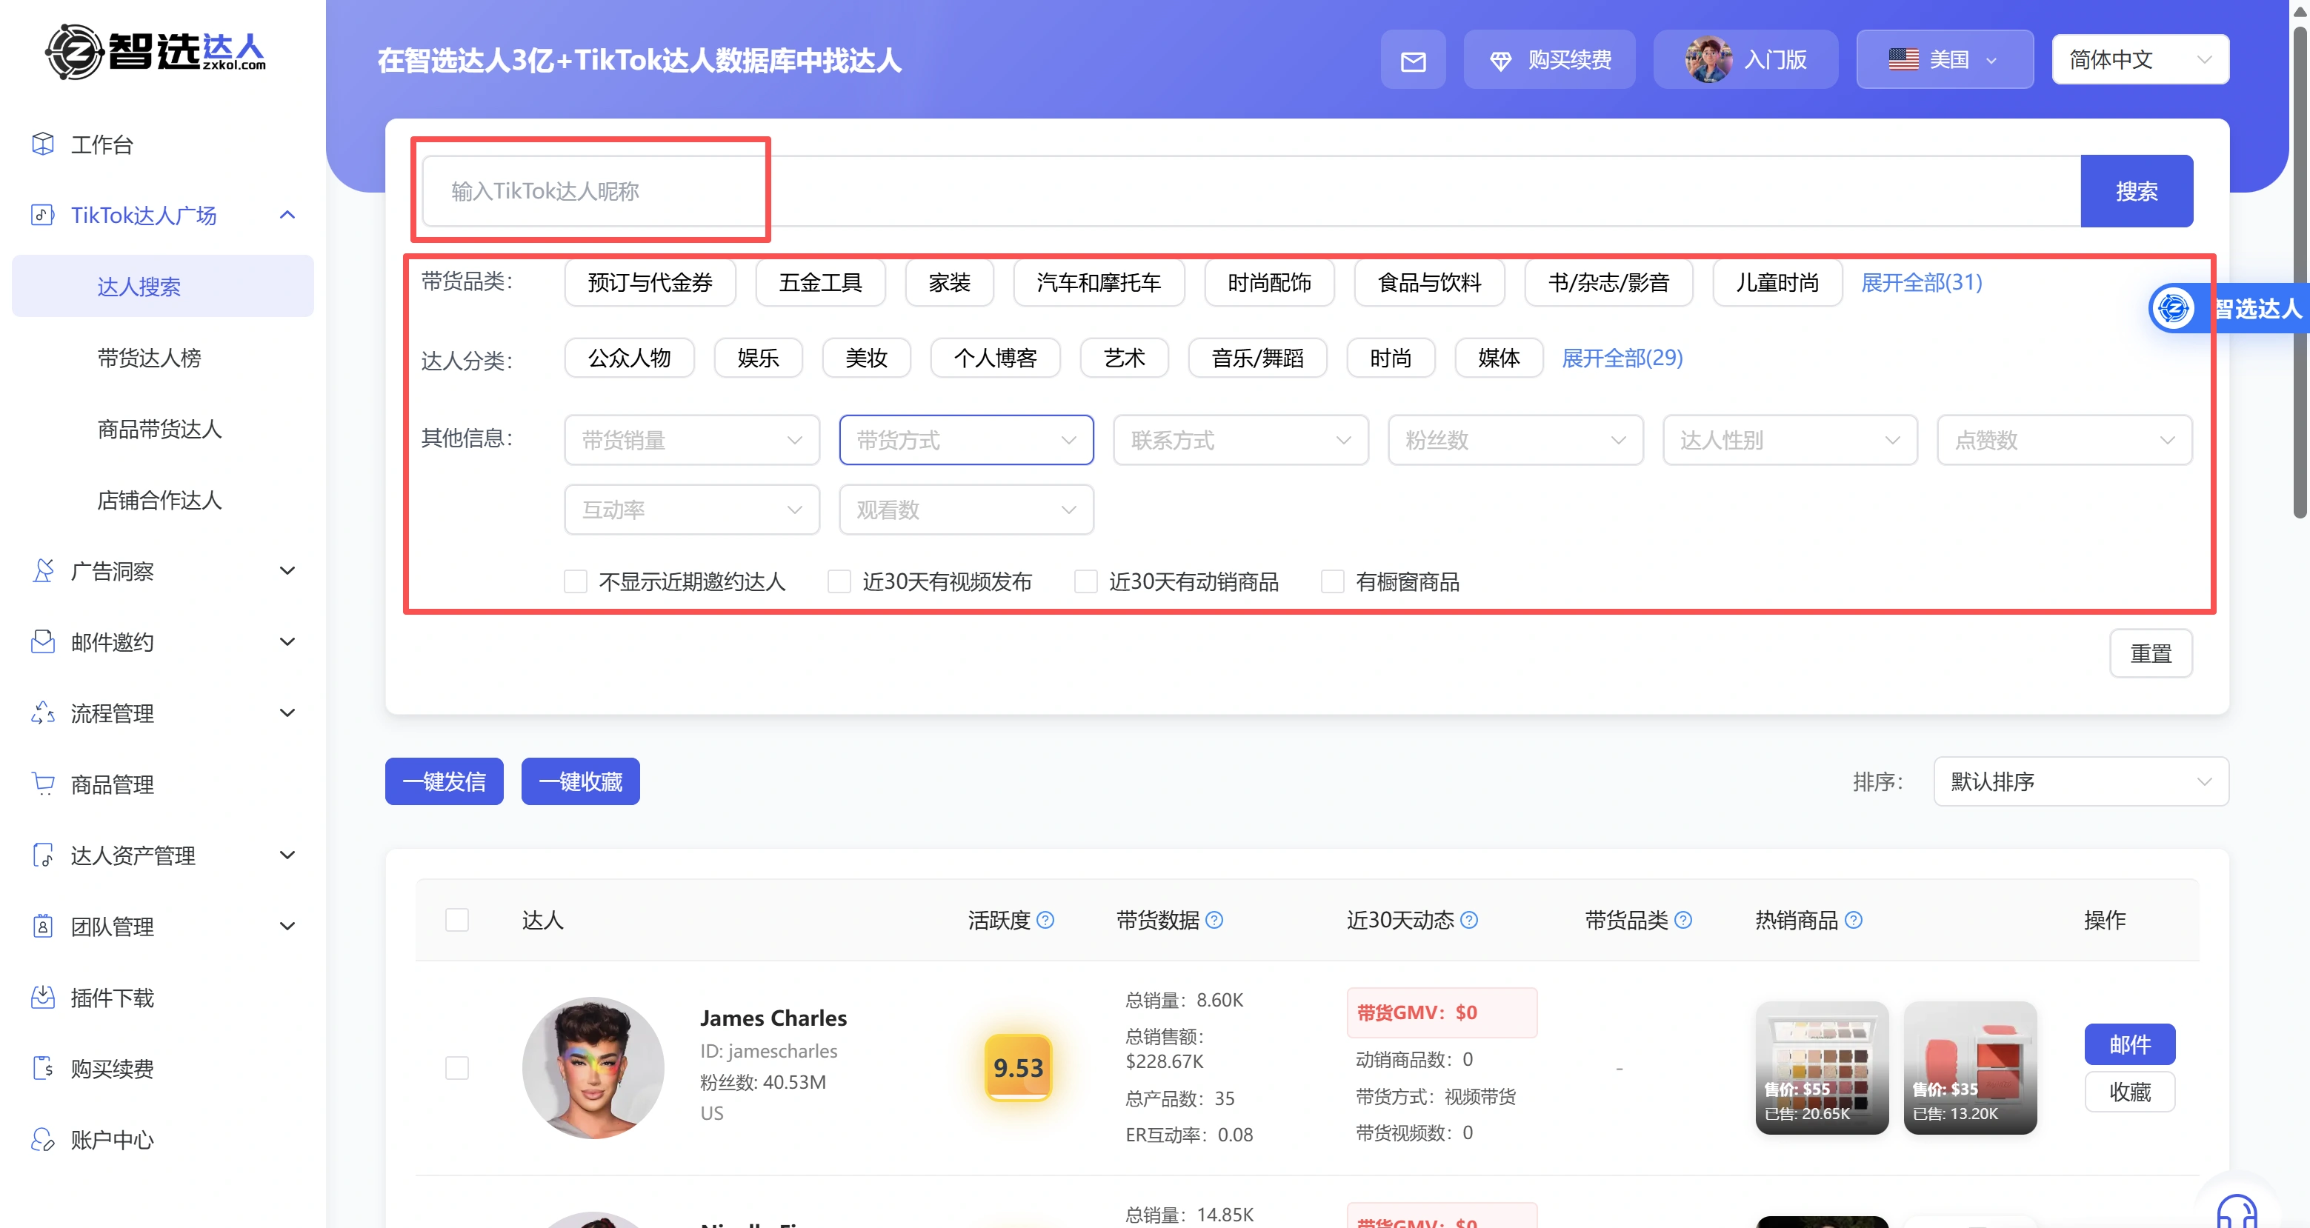
Task: Click the 热销商品 help question icon
Action: (1854, 920)
